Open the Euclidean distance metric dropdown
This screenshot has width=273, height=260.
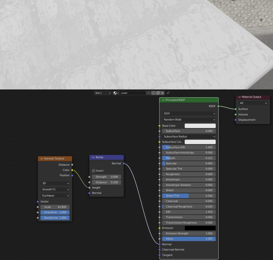(55, 195)
